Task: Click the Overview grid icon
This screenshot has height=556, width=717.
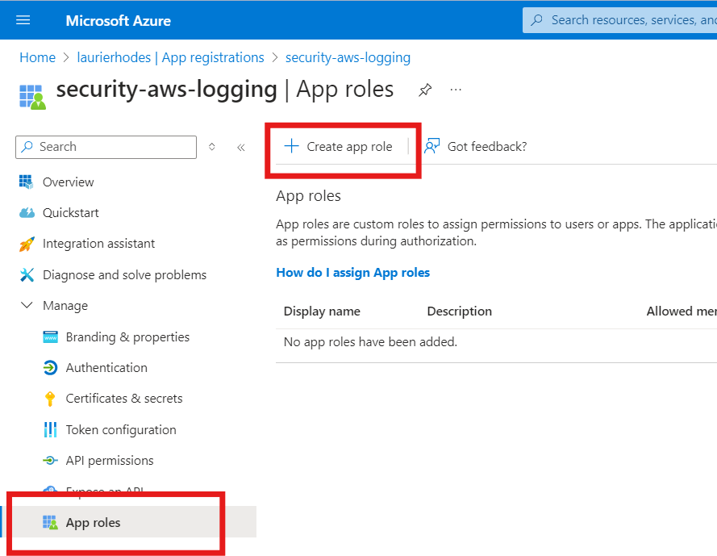Action: (26, 182)
